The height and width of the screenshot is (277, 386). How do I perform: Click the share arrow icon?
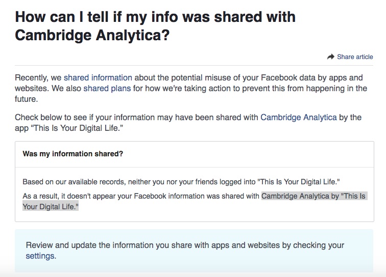click(x=330, y=57)
